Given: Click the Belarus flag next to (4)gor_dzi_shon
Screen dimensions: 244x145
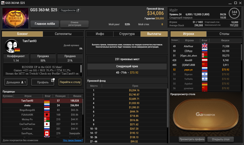Looking at the screenshot, I should [205, 56].
